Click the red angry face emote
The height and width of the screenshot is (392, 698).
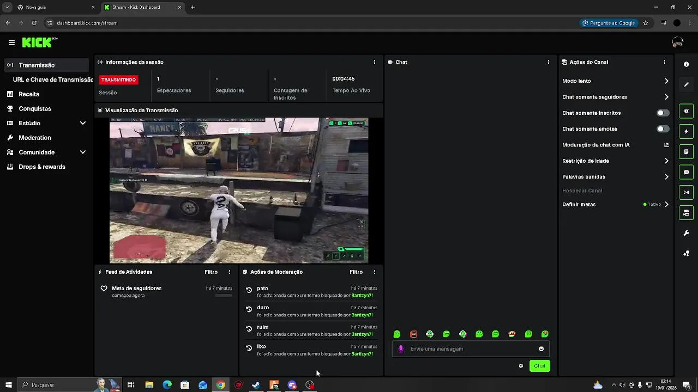[413, 334]
